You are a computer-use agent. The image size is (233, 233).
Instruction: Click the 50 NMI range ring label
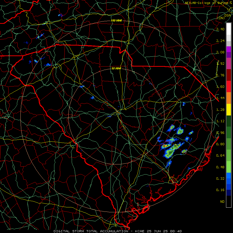point(116,68)
